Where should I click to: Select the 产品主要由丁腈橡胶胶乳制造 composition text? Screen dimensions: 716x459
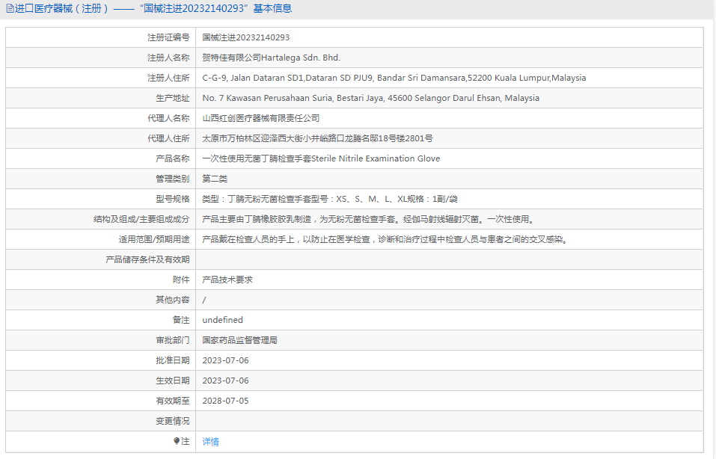(368, 219)
